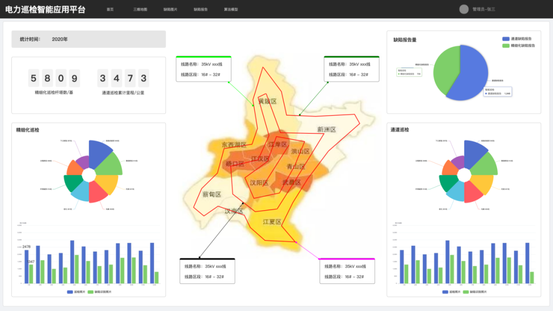The height and width of the screenshot is (311, 553).
Task: Switch to the 三维地图 tab
Action: 140,10
